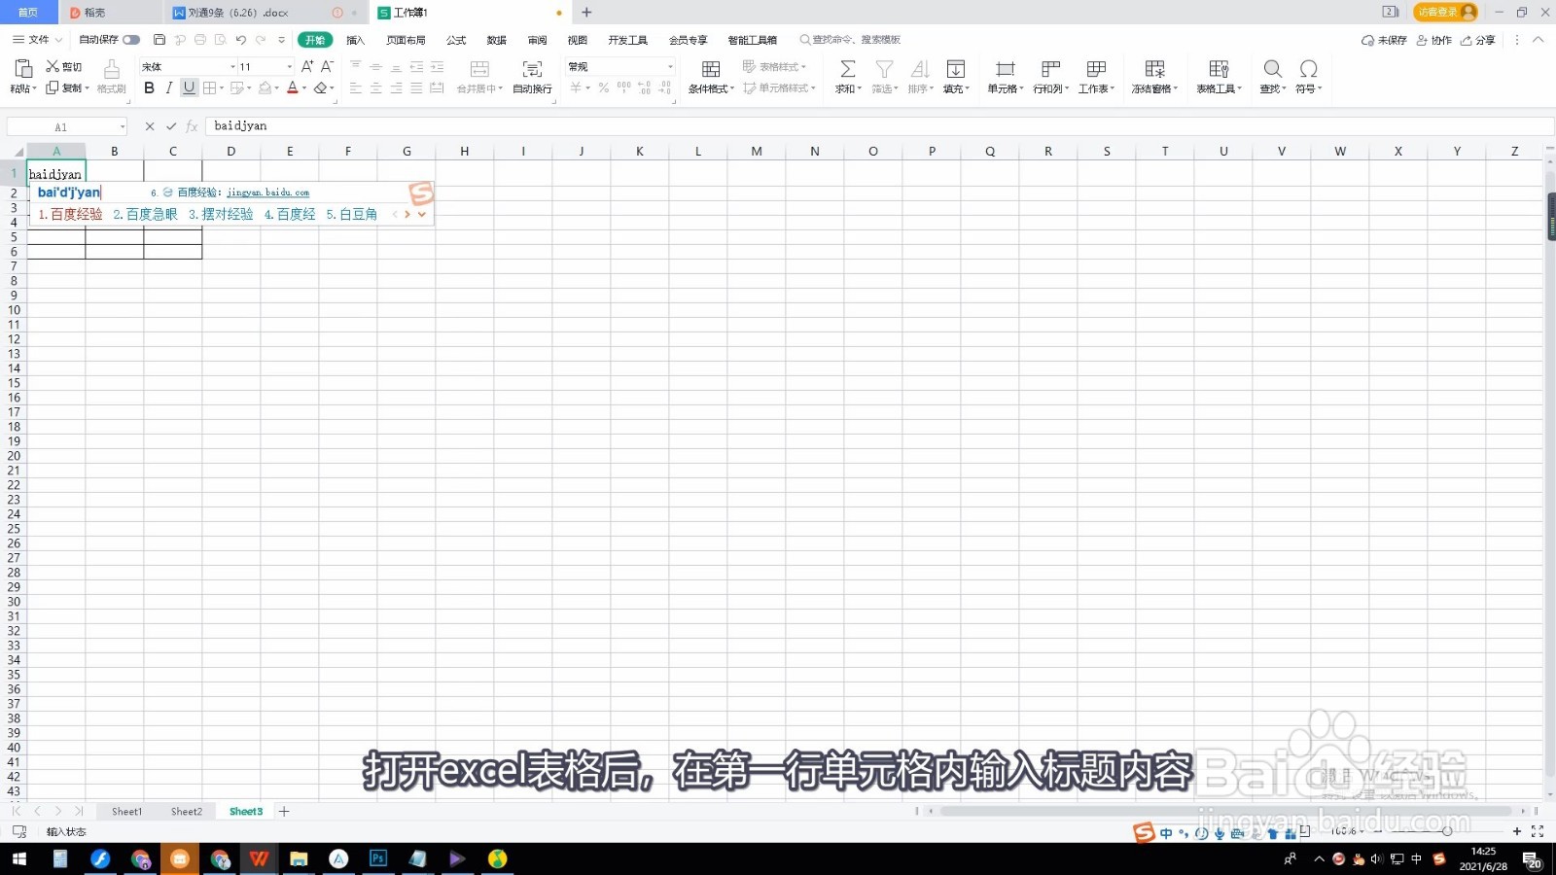Click the font color red A icon
This screenshot has width=1556, height=875.
pyautogui.click(x=292, y=88)
